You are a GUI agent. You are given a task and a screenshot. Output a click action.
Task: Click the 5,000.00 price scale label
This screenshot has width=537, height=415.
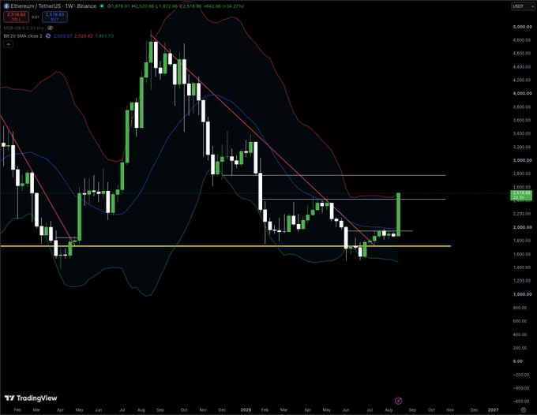(522, 27)
